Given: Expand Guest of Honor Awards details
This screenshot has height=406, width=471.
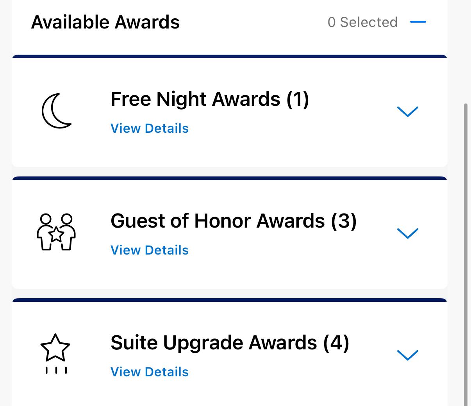Looking at the screenshot, I should coord(408,234).
